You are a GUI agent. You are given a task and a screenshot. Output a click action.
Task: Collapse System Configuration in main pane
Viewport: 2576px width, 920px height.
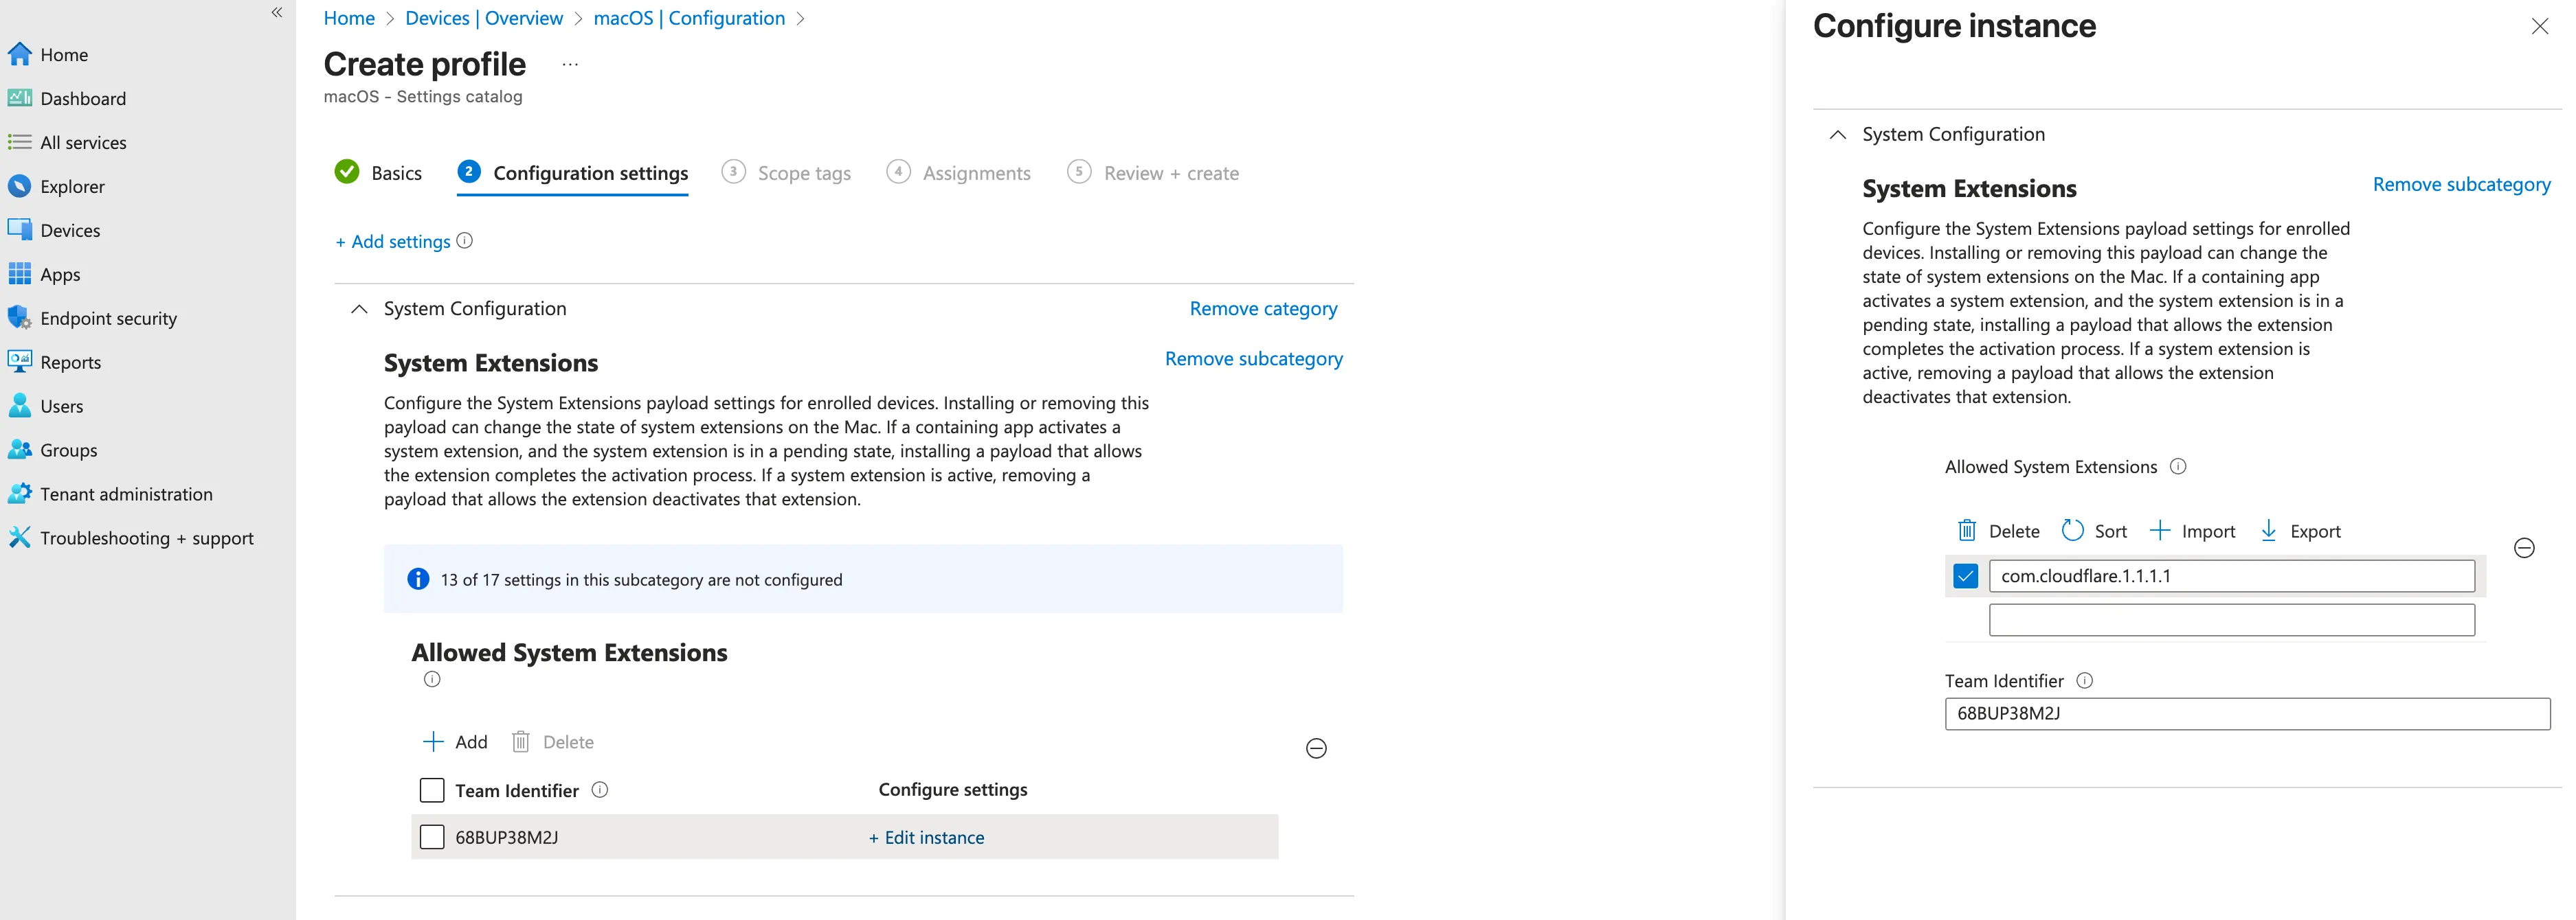coord(359,309)
